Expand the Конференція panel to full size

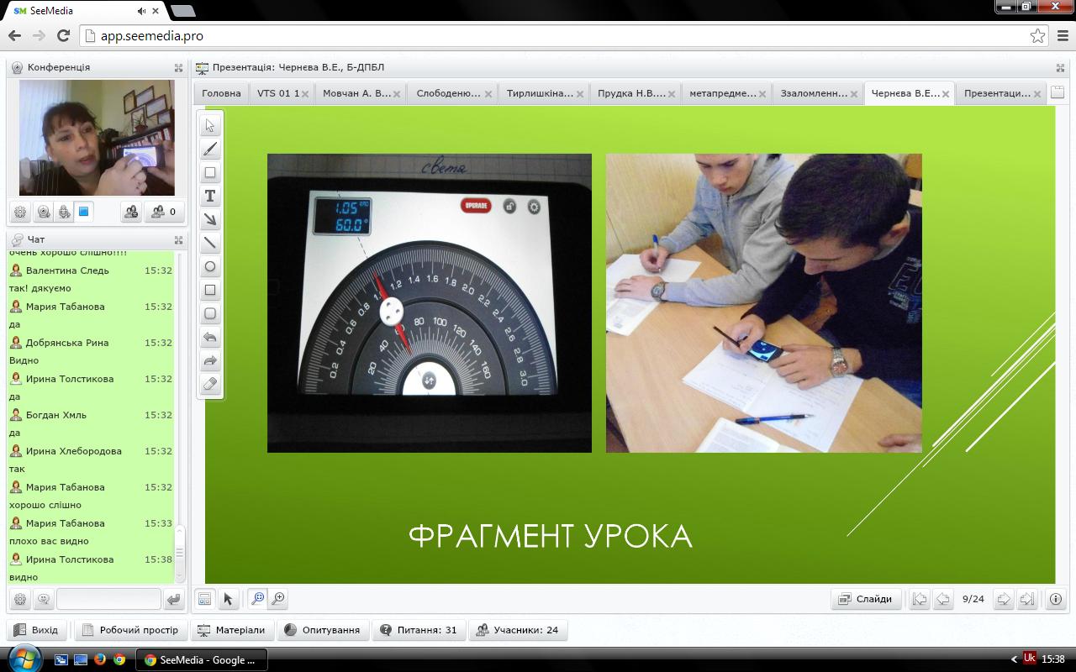tap(178, 67)
